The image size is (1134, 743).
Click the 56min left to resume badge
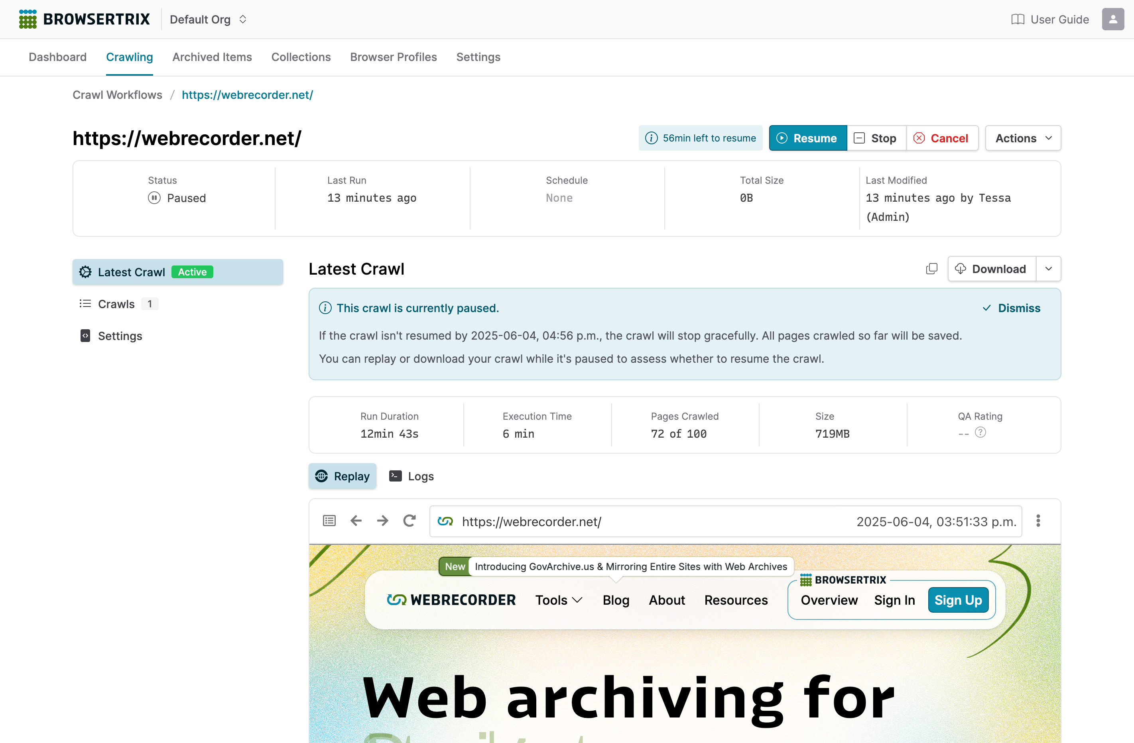coord(700,138)
